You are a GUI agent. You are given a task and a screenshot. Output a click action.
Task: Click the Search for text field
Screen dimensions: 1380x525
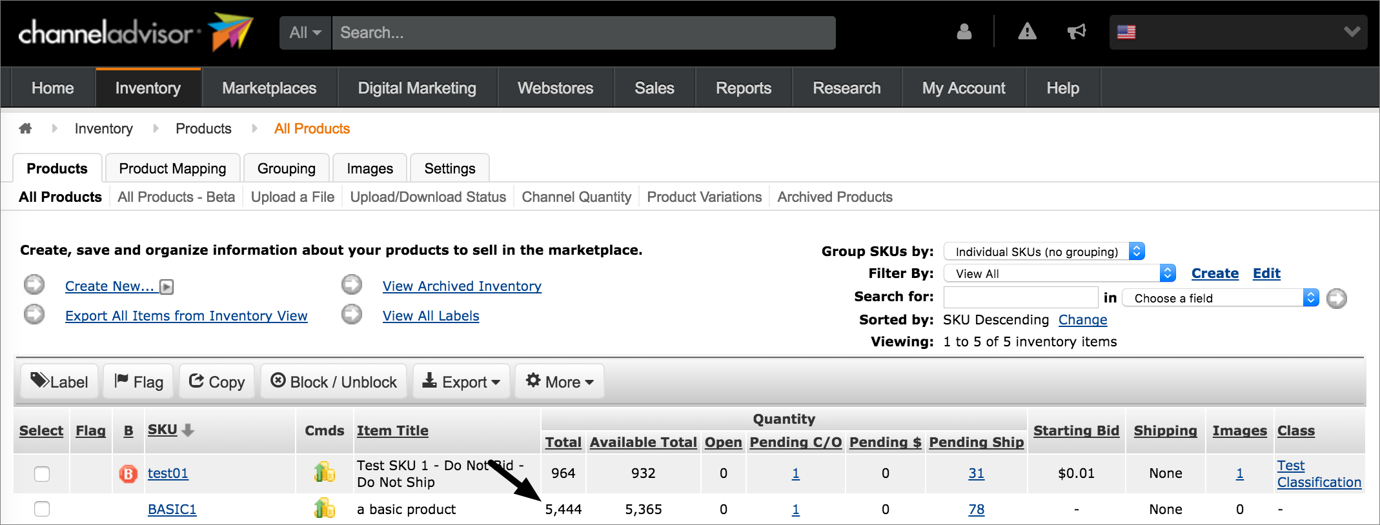1020,297
